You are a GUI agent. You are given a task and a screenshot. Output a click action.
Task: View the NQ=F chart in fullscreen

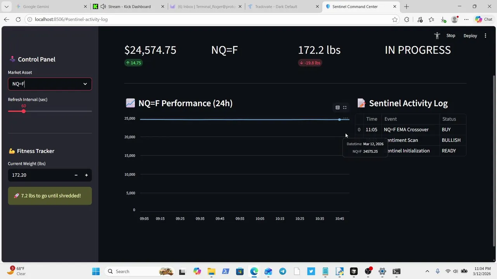[x=345, y=107]
